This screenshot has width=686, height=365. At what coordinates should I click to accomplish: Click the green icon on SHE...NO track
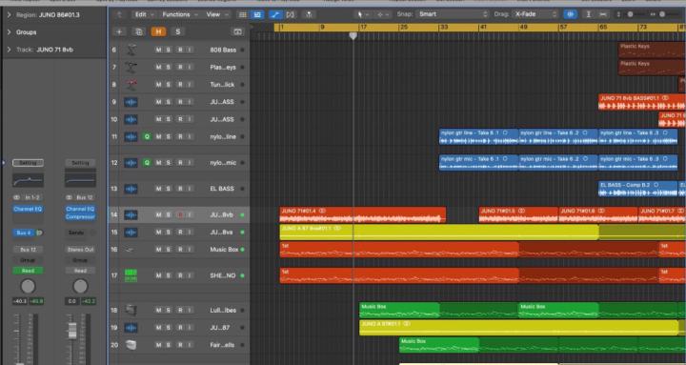click(131, 275)
